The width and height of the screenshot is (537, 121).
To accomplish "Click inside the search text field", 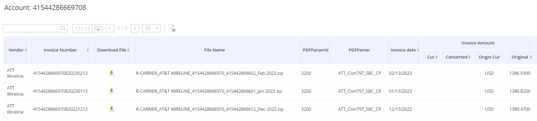I will click(31, 28).
